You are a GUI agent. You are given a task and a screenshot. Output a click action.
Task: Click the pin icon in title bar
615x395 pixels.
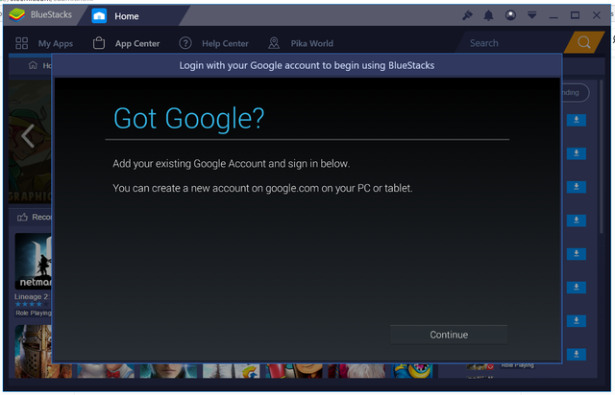[467, 15]
